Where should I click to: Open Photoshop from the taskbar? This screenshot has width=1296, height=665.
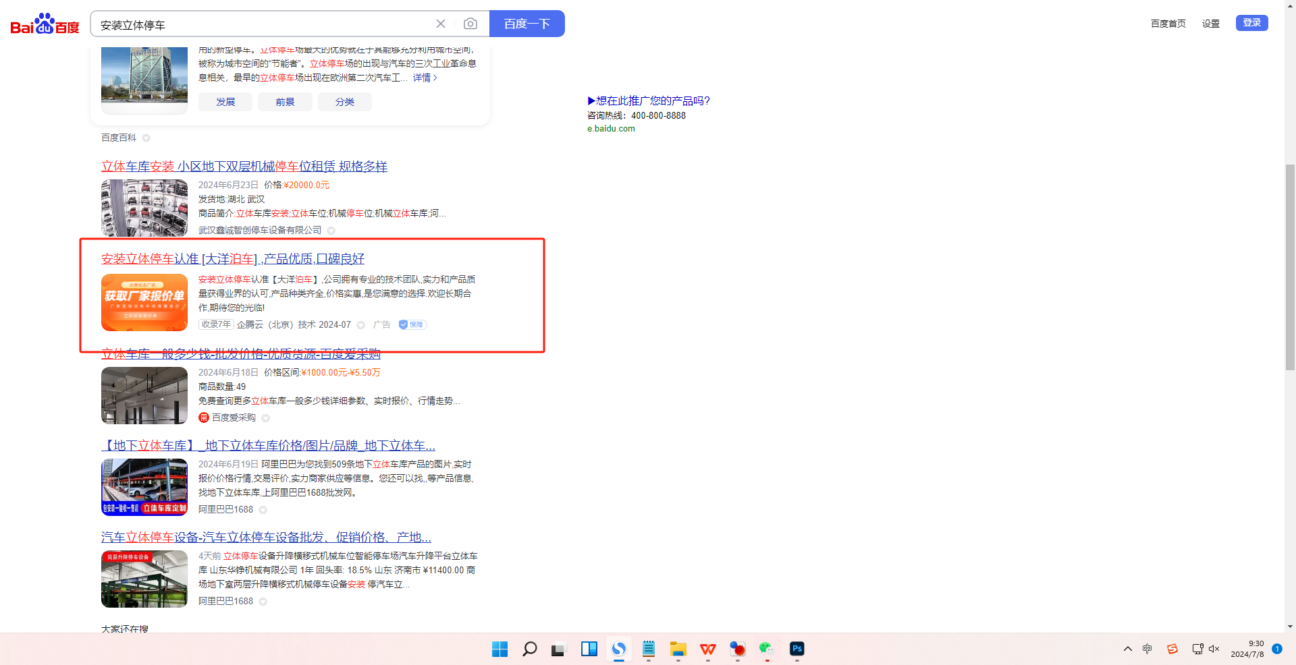click(x=797, y=649)
